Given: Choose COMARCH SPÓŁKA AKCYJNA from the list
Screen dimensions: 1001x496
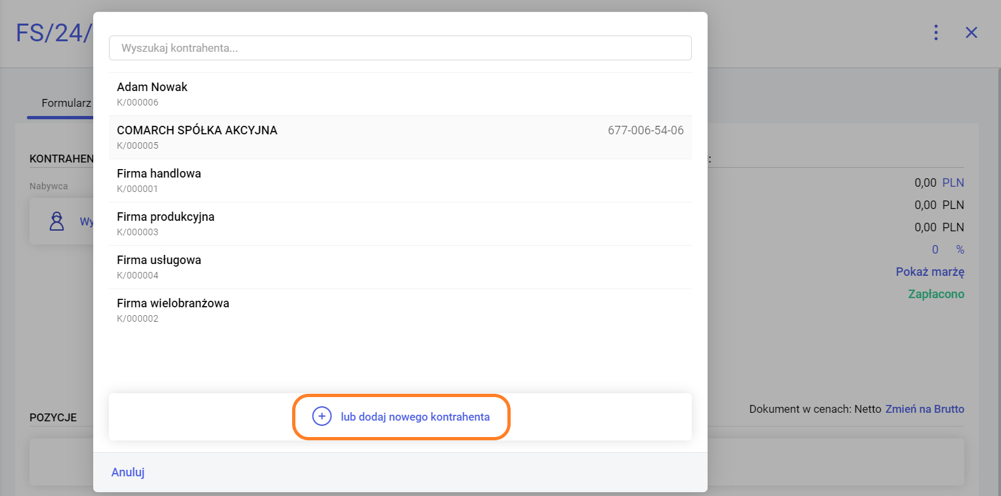Looking at the screenshot, I should (x=197, y=130).
